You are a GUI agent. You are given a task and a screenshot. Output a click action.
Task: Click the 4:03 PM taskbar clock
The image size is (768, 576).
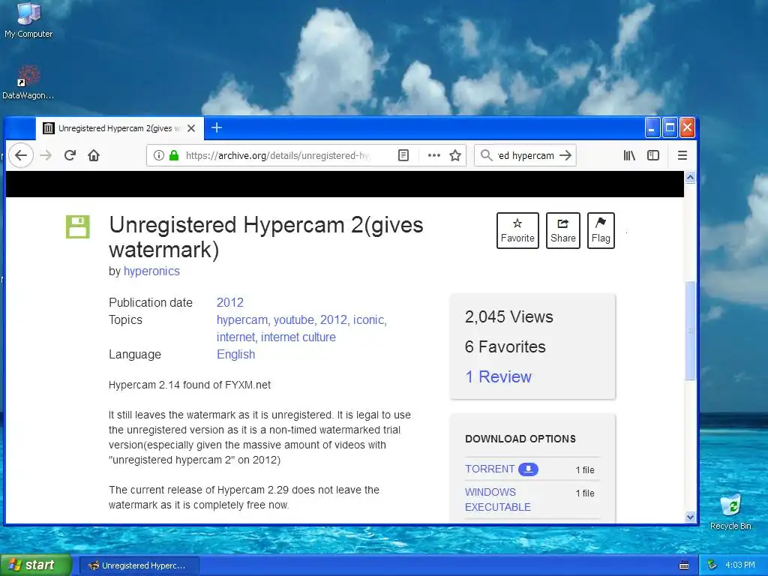tap(740, 565)
